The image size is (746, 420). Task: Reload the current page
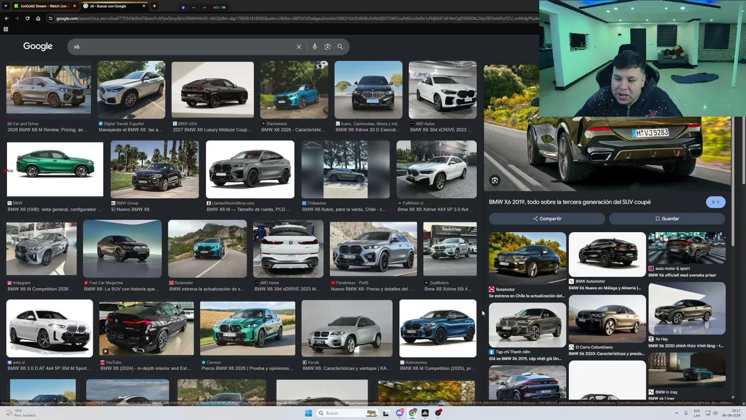(27, 18)
